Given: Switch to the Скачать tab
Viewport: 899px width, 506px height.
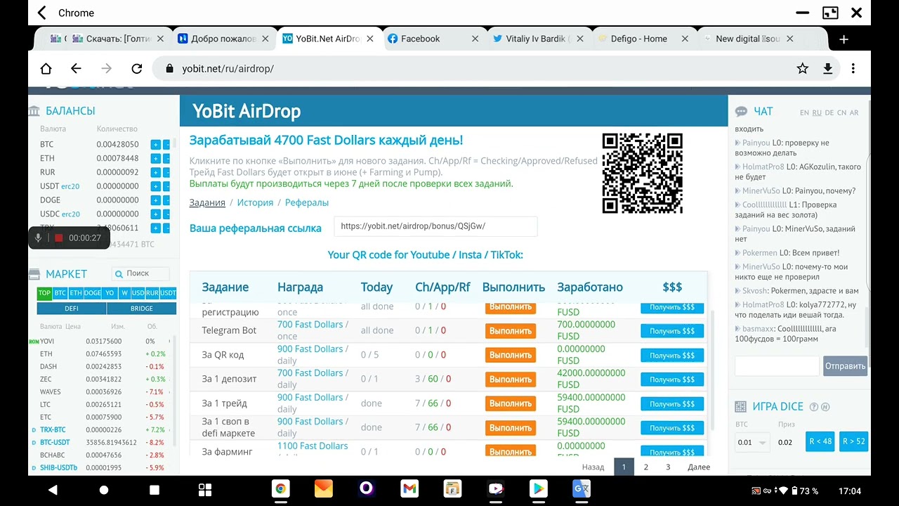Looking at the screenshot, I should coord(118,39).
